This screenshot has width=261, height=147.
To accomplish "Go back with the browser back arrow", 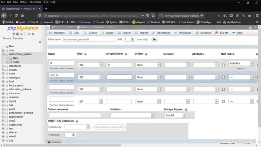I will 4,16.
